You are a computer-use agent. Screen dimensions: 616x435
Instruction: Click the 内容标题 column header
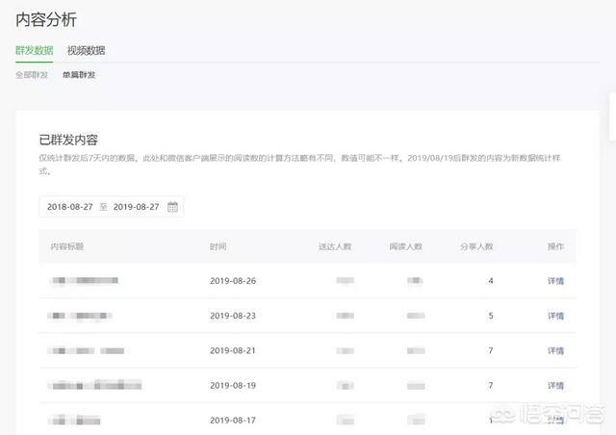(x=67, y=246)
